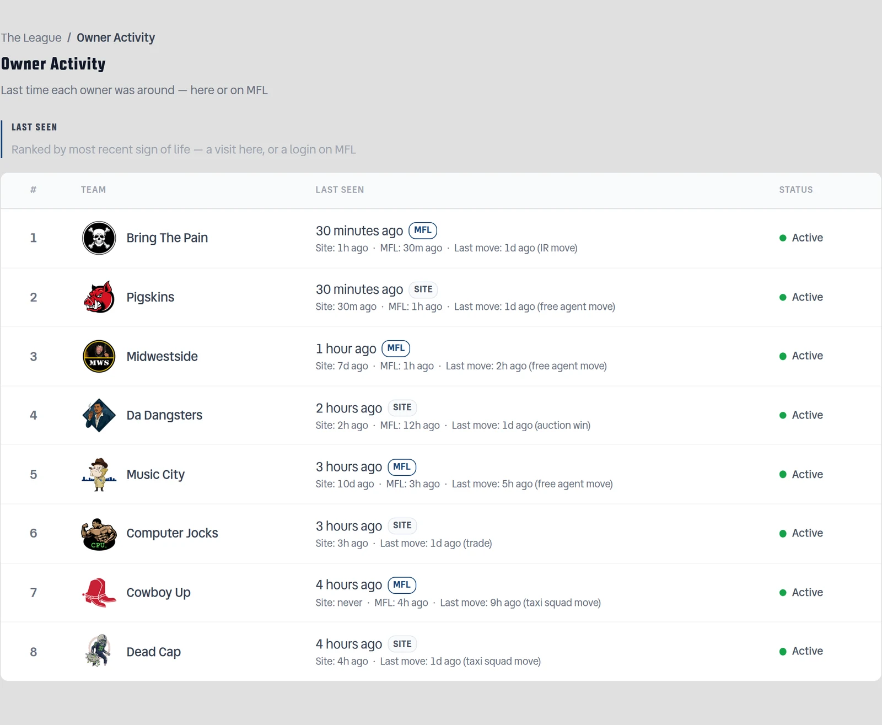Click the SITE badge in Da Dangsters row
882x725 pixels.
coord(402,407)
